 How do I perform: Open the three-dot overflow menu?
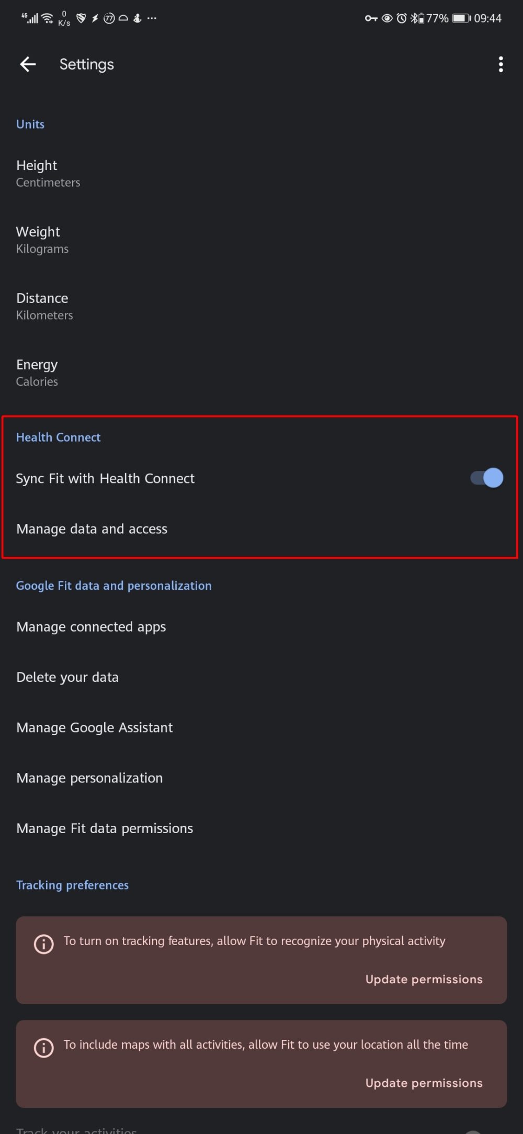click(x=500, y=64)
